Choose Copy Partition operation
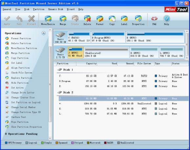Screen dimensions: 190x150 pyautogui.click(x=20, y=58)
